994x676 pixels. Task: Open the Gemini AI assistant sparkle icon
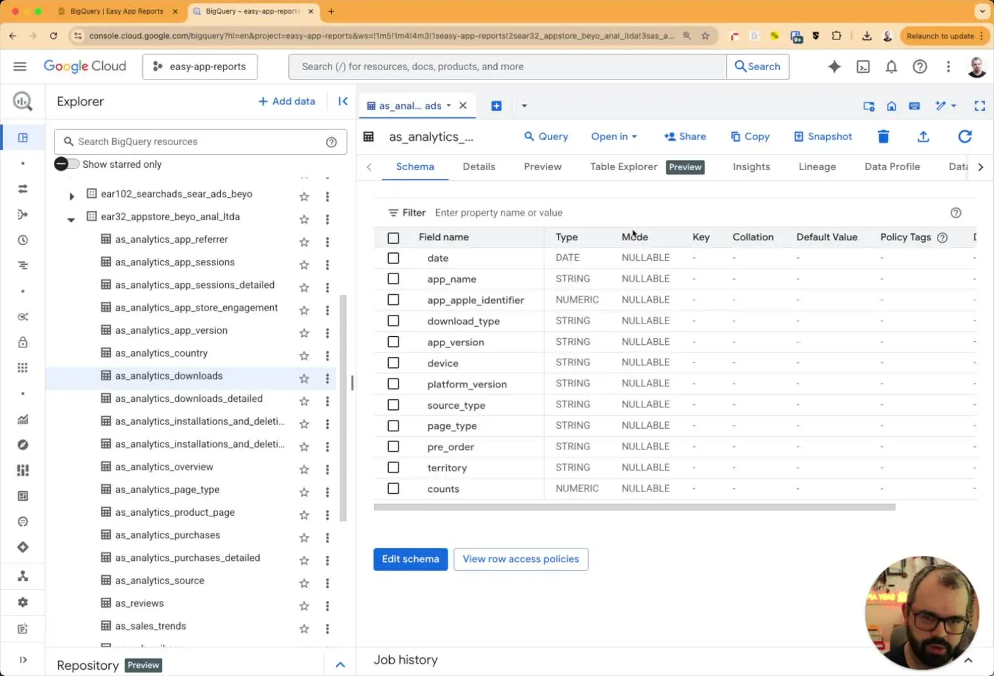coord(834,66)
